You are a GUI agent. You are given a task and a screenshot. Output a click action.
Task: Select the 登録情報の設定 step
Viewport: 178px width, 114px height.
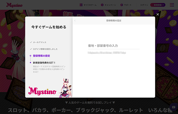click(x=41, y=56)
